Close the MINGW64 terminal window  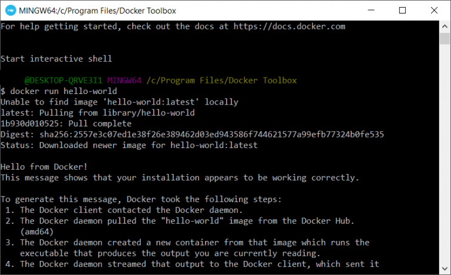(434, 11)
